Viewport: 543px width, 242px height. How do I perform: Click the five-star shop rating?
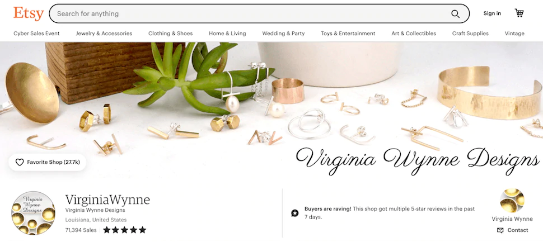pos(125,230)
